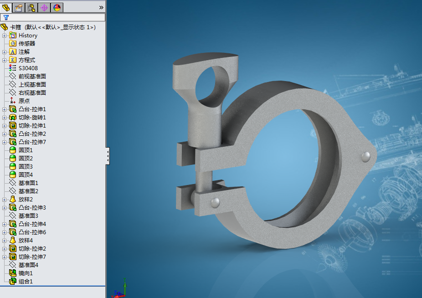
Task: Click the 放样2 loft icon
Action: (x=13, y=199)
